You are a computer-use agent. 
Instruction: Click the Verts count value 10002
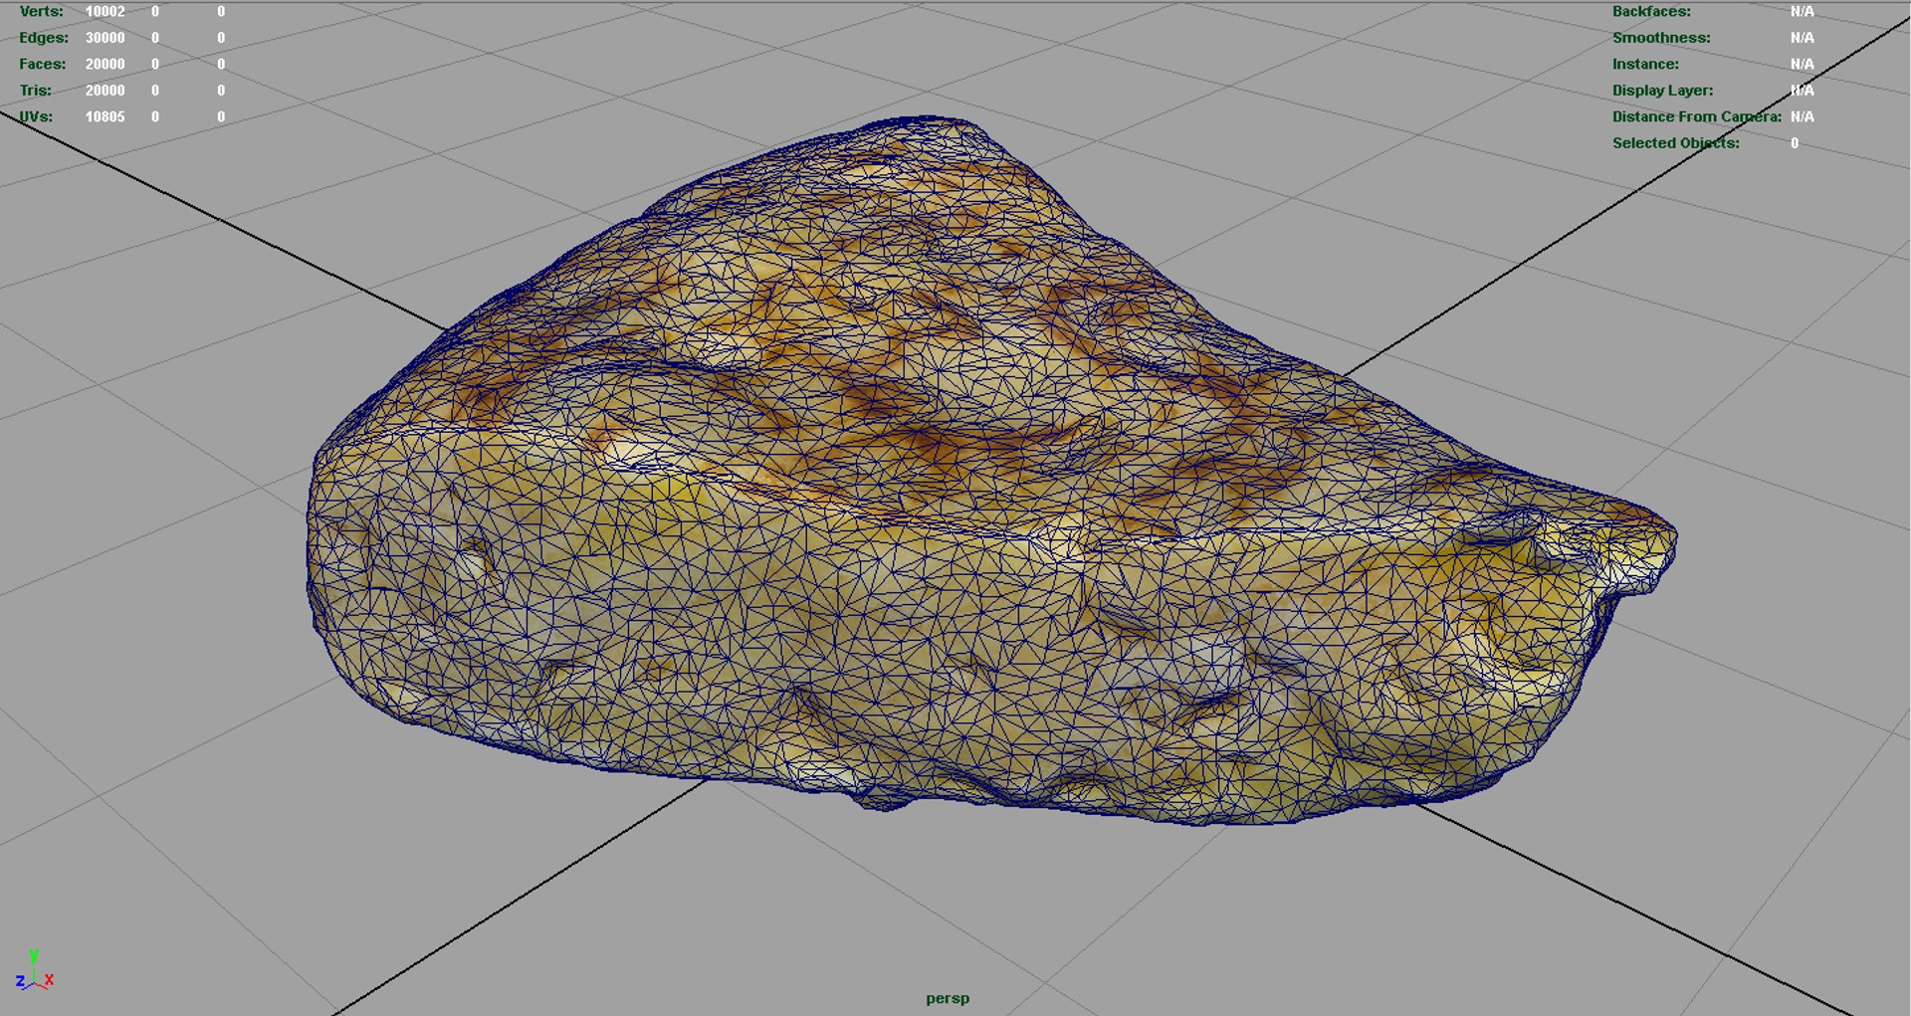(x=105, y=12)
